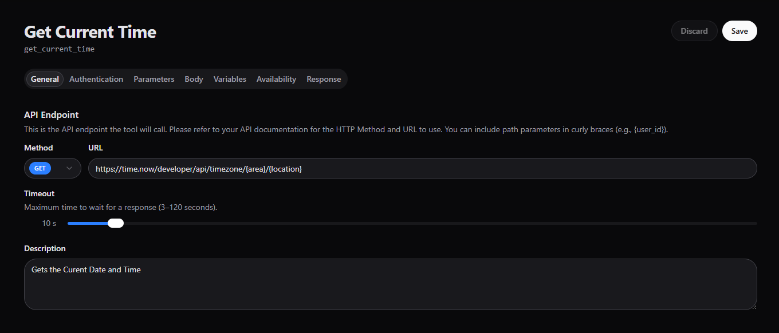Screen dimensions: 779x333
Task: Click the unfilled Timeout slider track
Action: click(435, 223)
